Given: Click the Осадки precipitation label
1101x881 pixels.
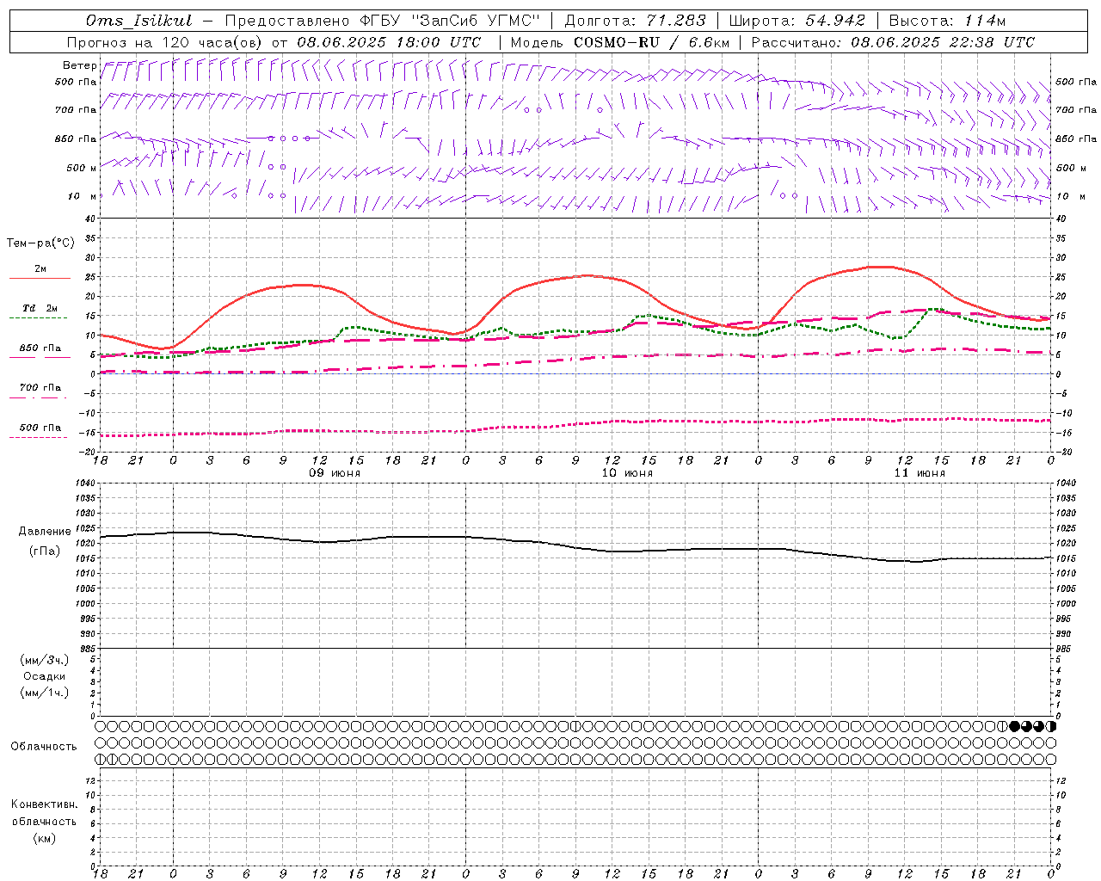Looking at the screenshot, I should pos(45,676).
